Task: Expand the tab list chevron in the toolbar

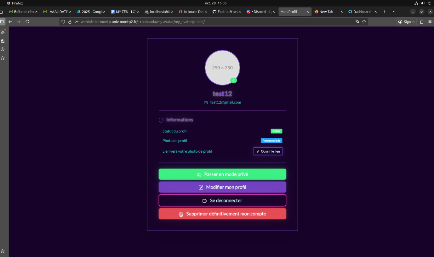Action: pyautogui.click(x=394, y=11)
